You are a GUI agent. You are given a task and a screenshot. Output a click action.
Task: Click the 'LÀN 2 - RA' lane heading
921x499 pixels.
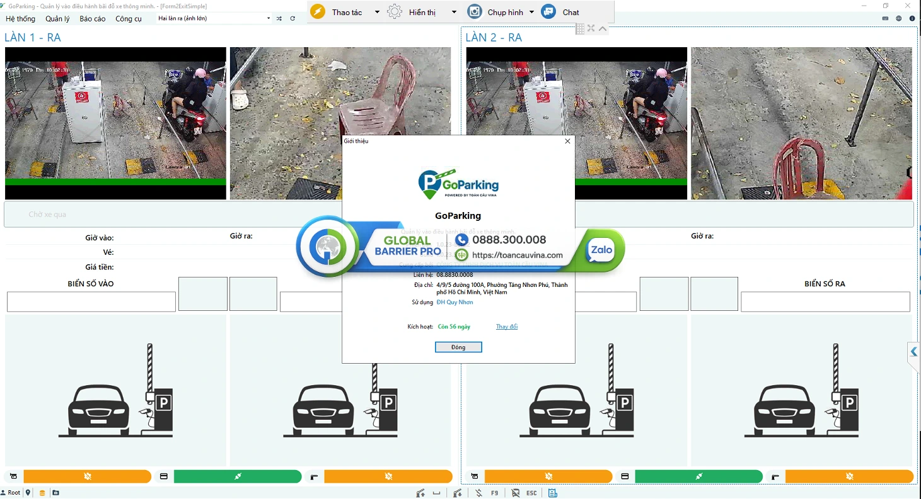[494, 38]
